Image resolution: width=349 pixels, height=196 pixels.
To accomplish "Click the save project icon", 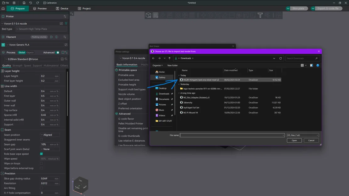I will click(x=24, y=3).
